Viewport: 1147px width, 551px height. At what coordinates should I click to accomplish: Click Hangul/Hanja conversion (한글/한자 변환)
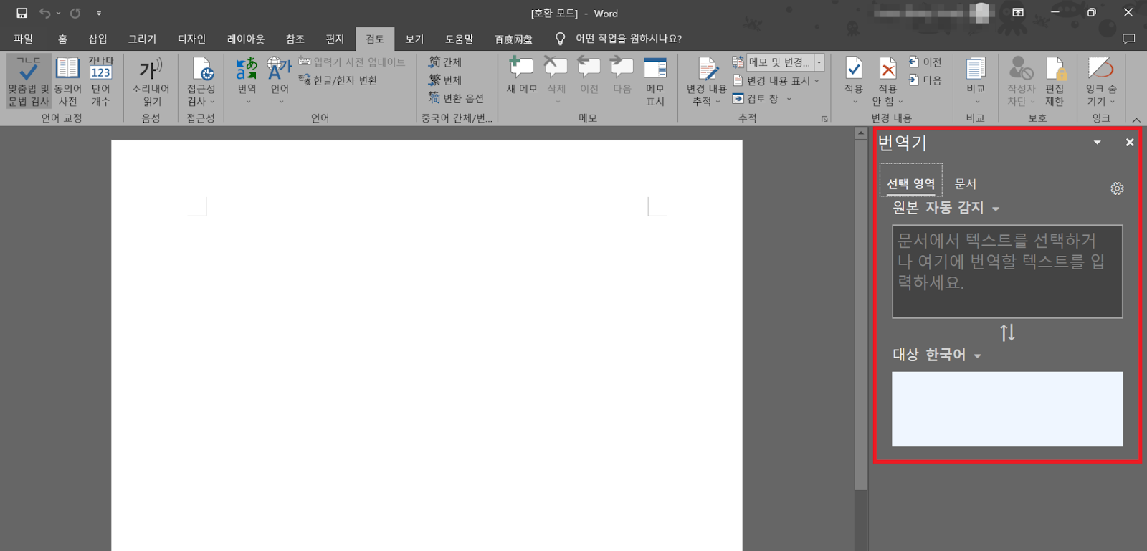338,80
